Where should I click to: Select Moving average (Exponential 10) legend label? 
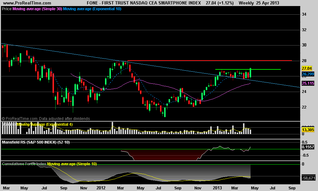[x=92, y=9]
